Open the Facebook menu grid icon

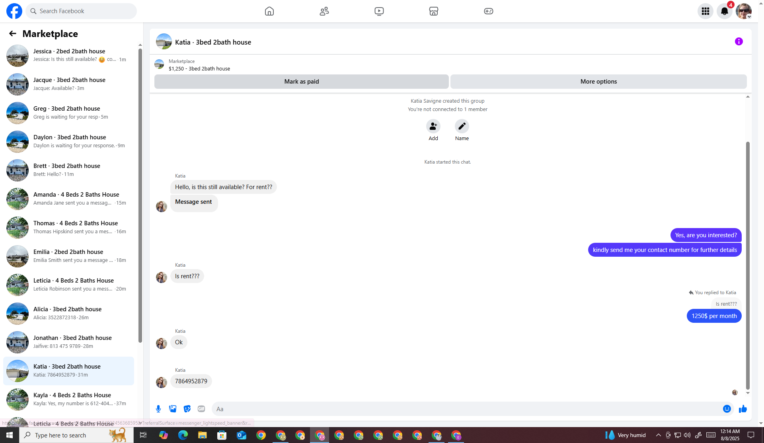pyautogui.click(x=705, y=11)
